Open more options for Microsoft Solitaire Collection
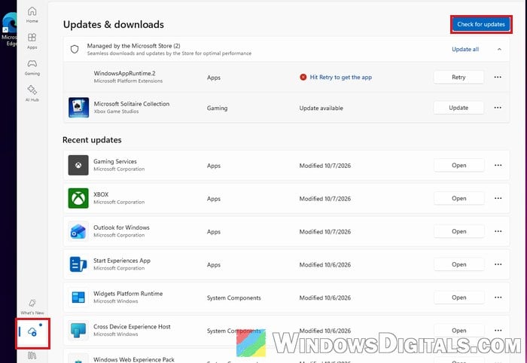 click(x=498, y=108)
